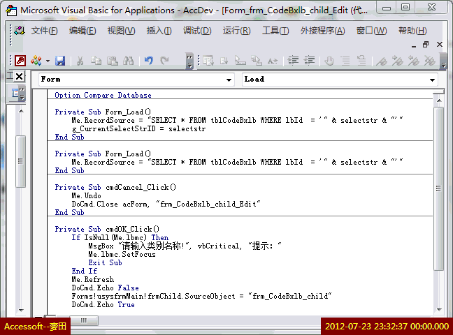Click the code window vertical scrollbar thumb
The image size is (453, 335).
pyautogui.click(x=439, y=188)
